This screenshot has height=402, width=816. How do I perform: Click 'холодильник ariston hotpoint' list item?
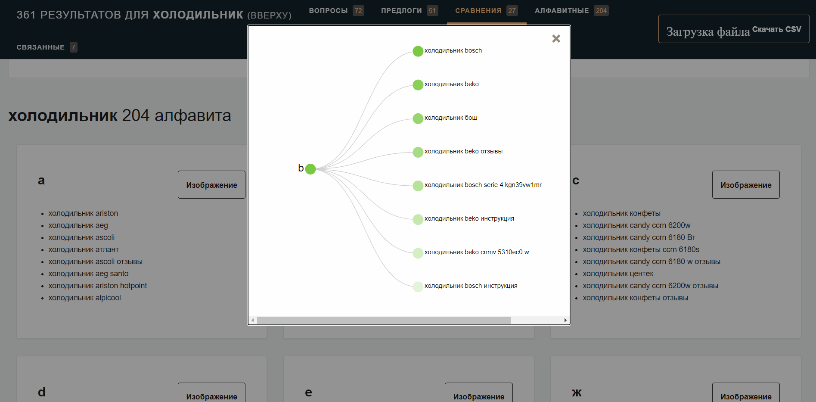pyautogui.click(x=98, y=286)
